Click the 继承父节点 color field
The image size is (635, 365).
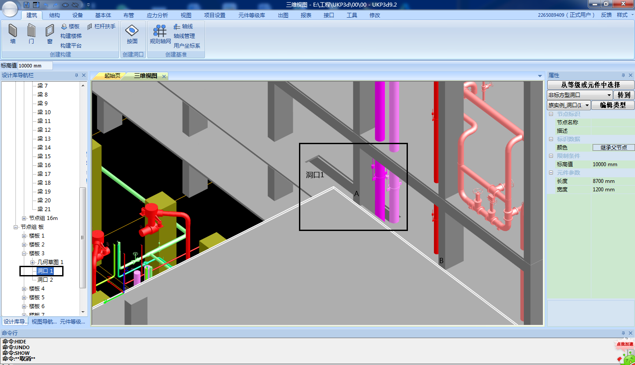pos(613,148)
